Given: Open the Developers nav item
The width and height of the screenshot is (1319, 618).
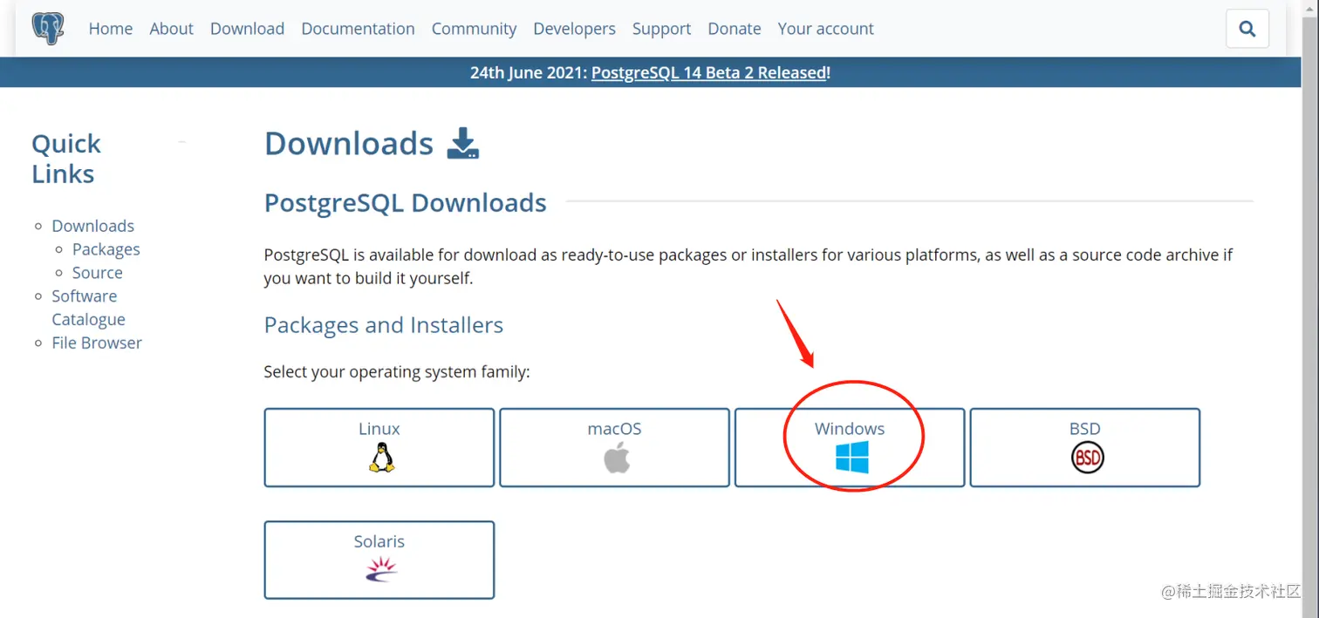Looking at the screenshot, I should (x=574, y=29).
